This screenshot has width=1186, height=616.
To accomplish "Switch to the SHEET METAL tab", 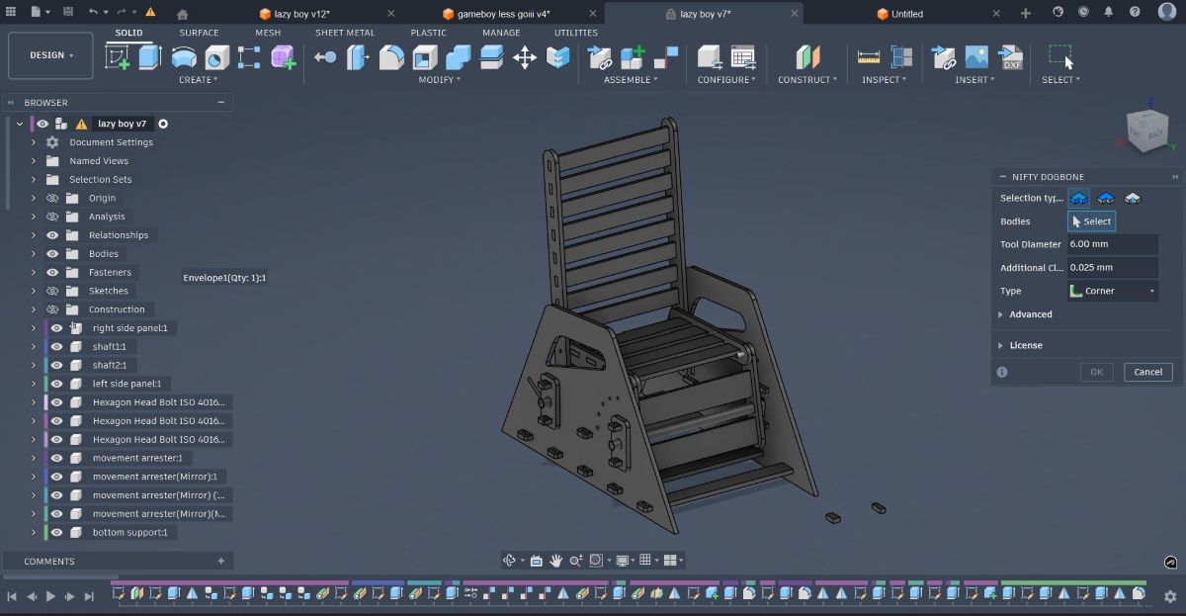I will coord(345,32).
